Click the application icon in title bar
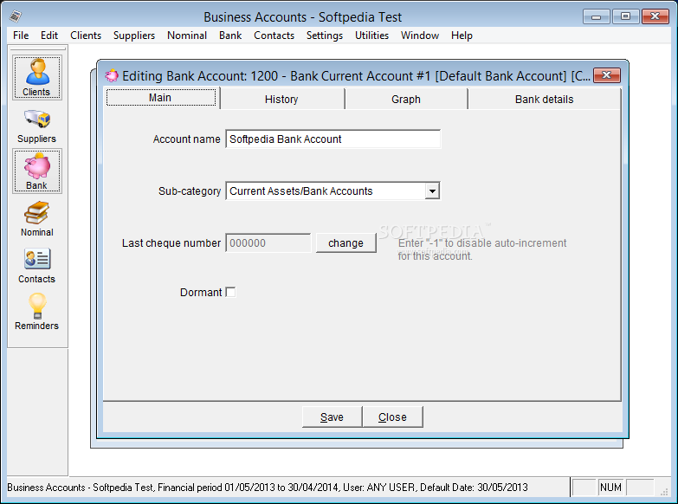This screenshot has width=678, height=504. [x=16, y=16]
